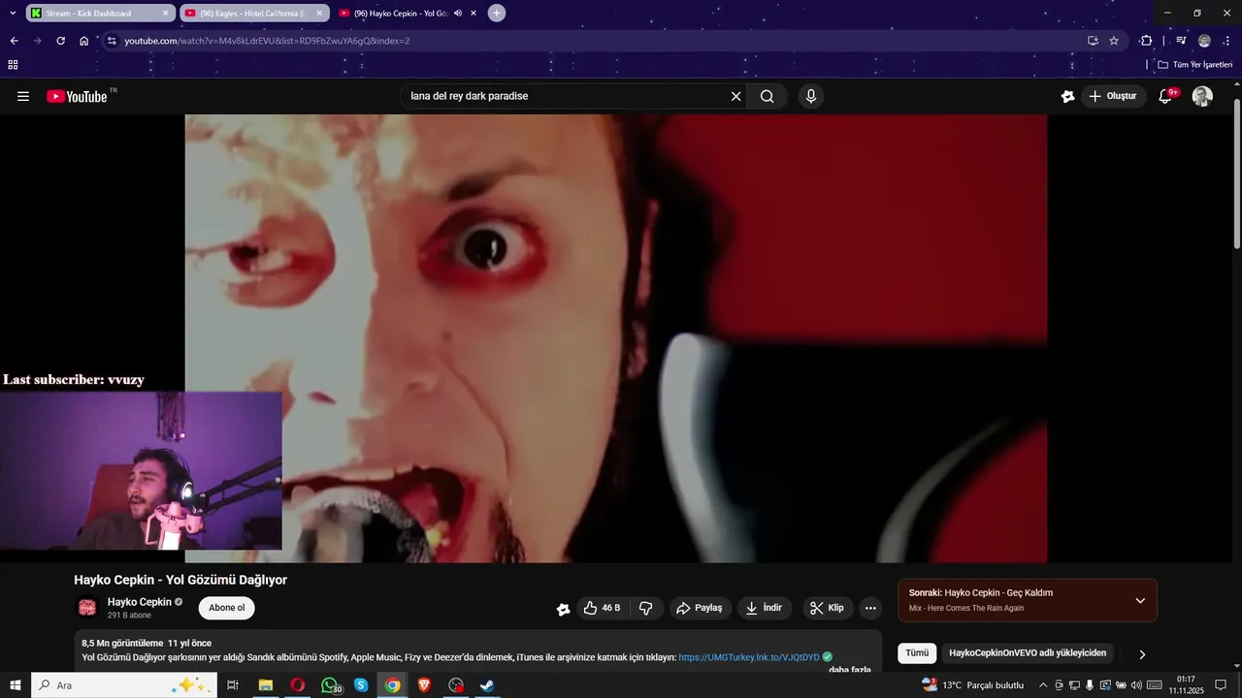Show more chips with the right arrow

click(1142, 654)
